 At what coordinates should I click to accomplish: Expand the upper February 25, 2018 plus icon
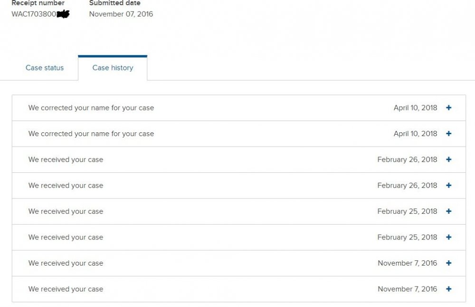point(449,211)
